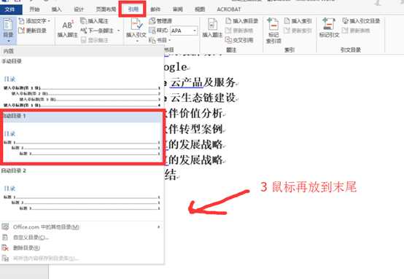Choose the 自动目录 1 table style
The image size is (404, 279).
82,138
